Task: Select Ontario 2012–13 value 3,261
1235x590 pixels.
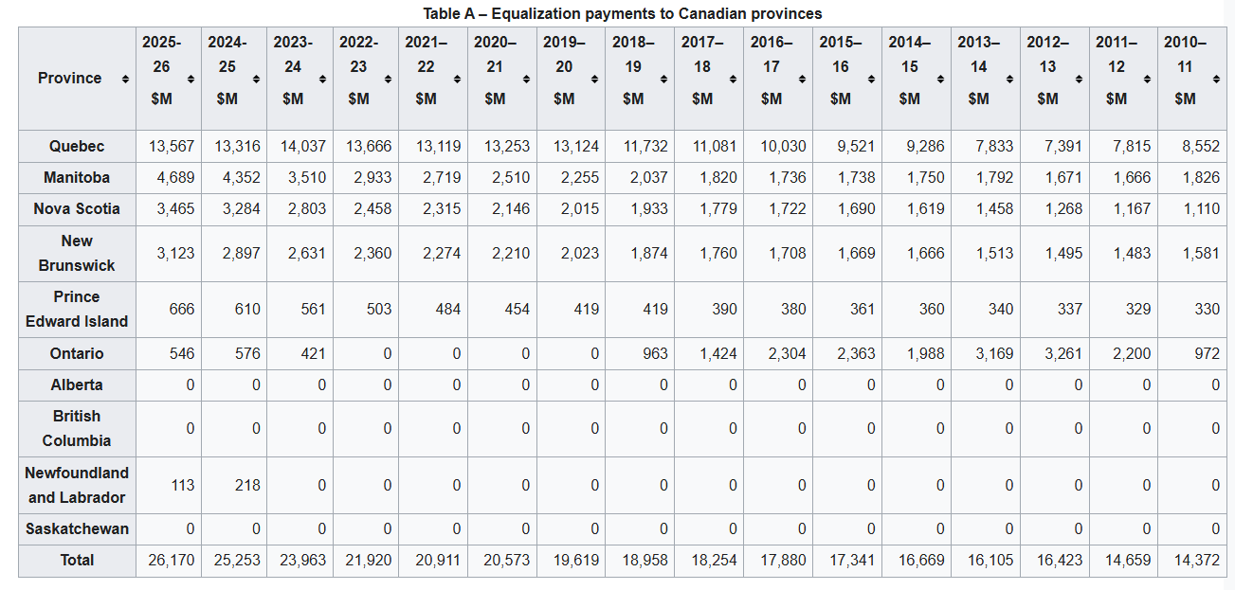Action: click(x=1063, y=353)
